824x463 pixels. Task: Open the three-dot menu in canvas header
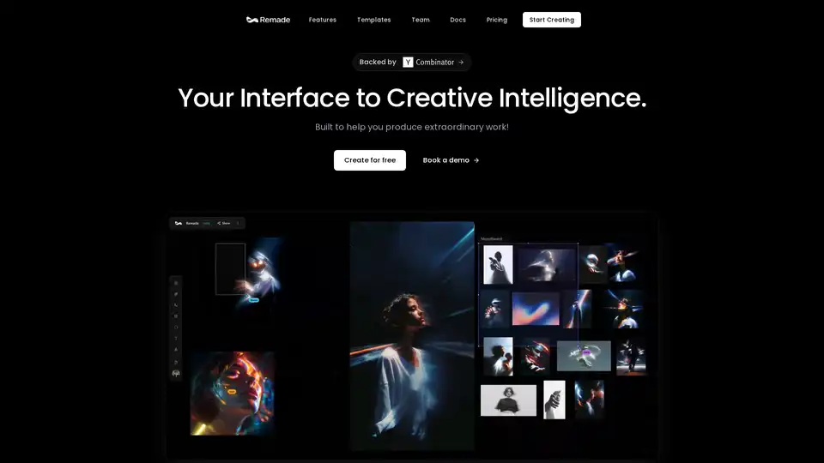coord(238,223)
